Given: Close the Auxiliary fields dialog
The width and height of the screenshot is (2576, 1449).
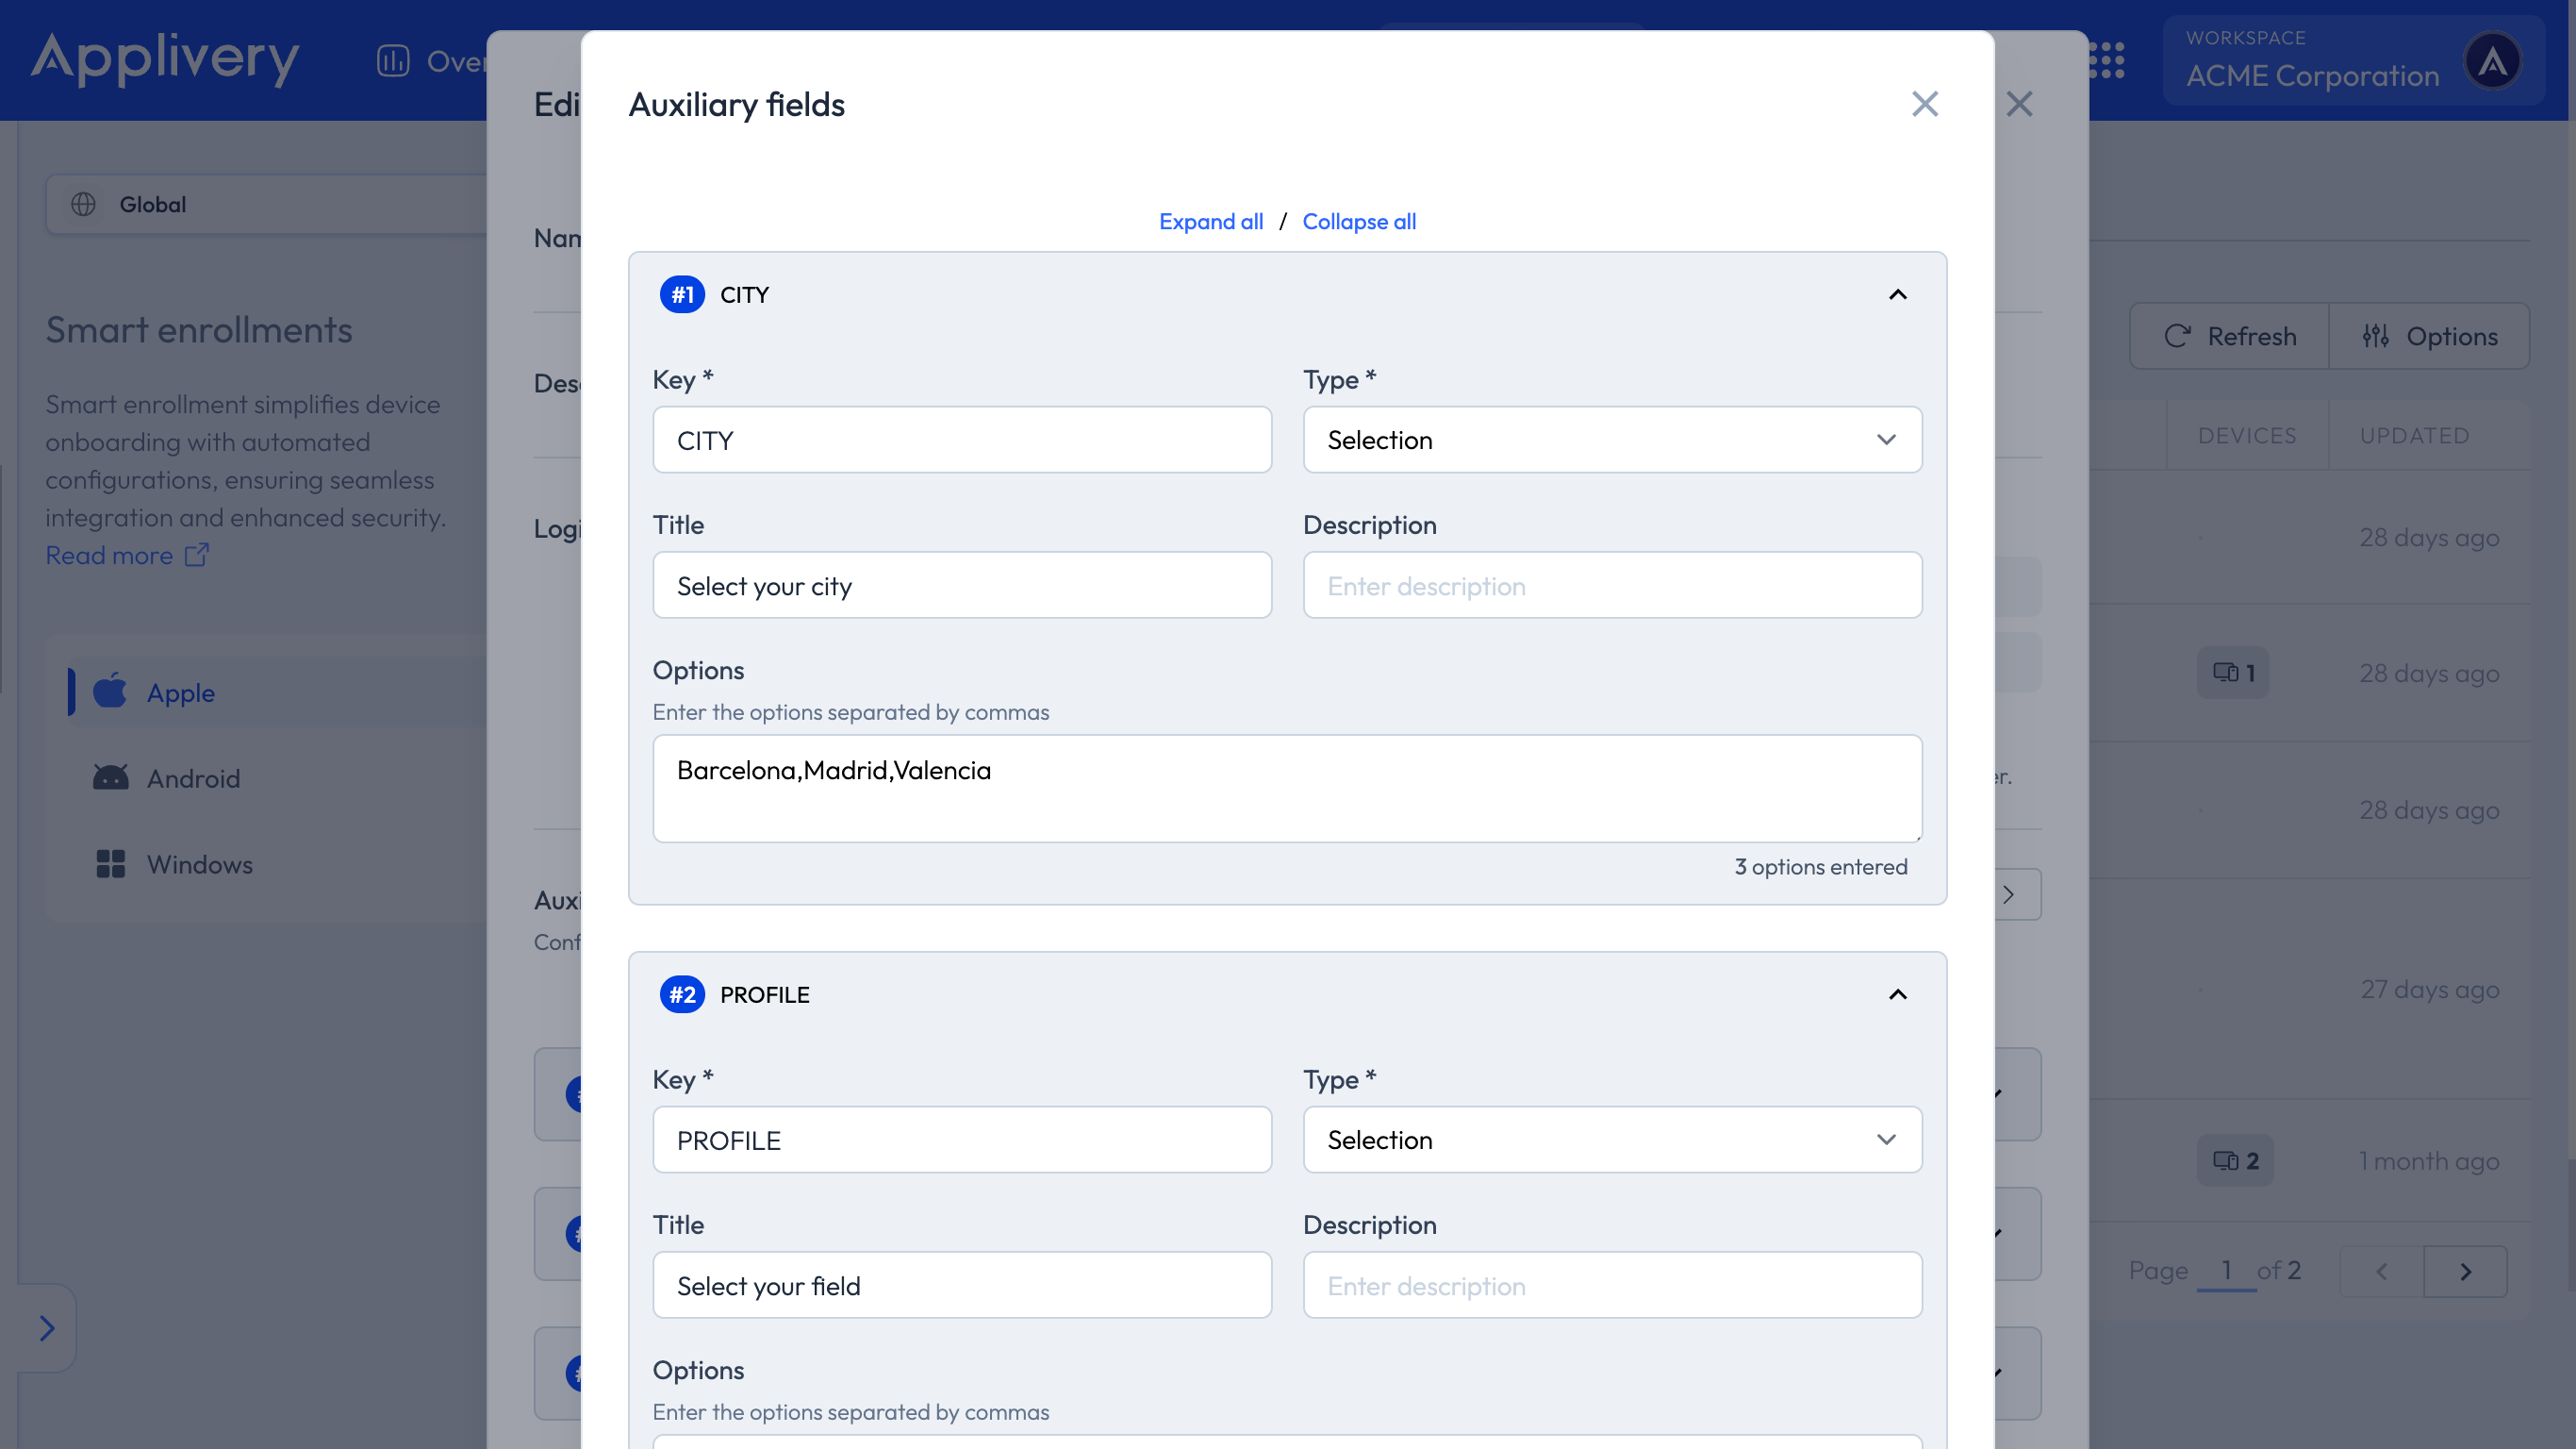Looking at the screenshot, I should pos(1924,104).
